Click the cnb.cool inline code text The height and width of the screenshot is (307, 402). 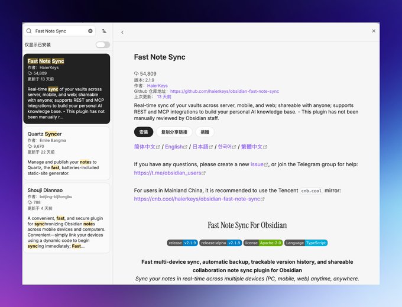(x=311, y=191)
